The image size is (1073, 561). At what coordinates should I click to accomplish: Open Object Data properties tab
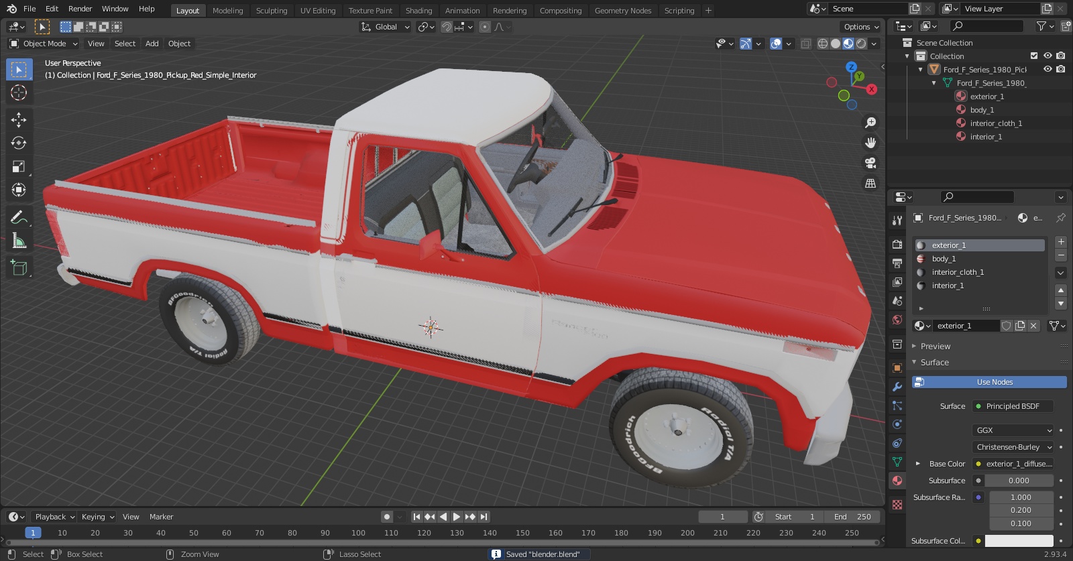pos(897,462)
